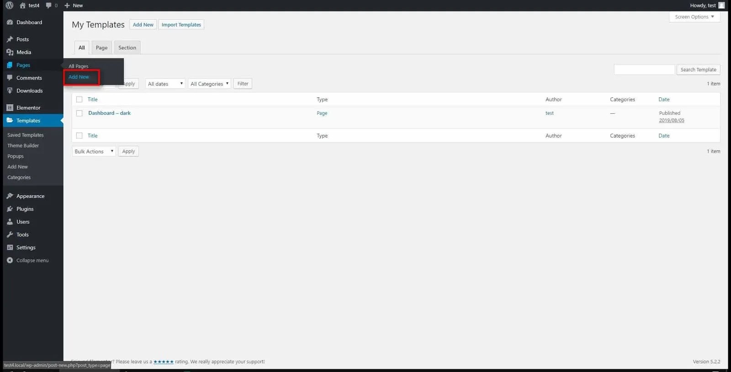The width and height of the screenshot is (731, 372).
Task: Click the Page type link in row
Action: [322, 113]
